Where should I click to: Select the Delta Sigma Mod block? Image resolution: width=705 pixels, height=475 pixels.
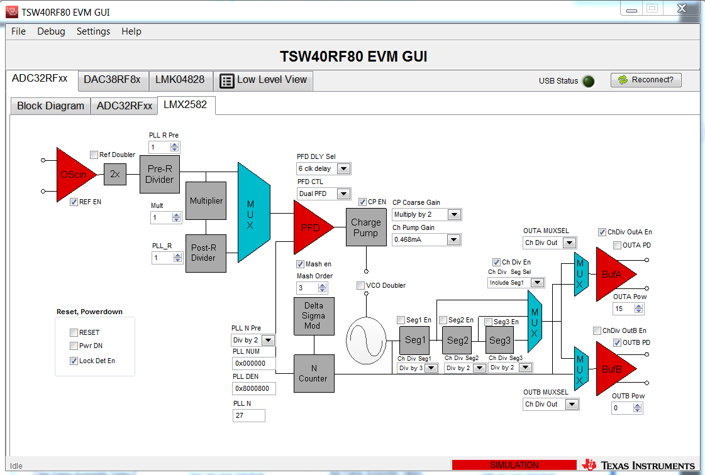pyautogui.click(x=314, y=316)
